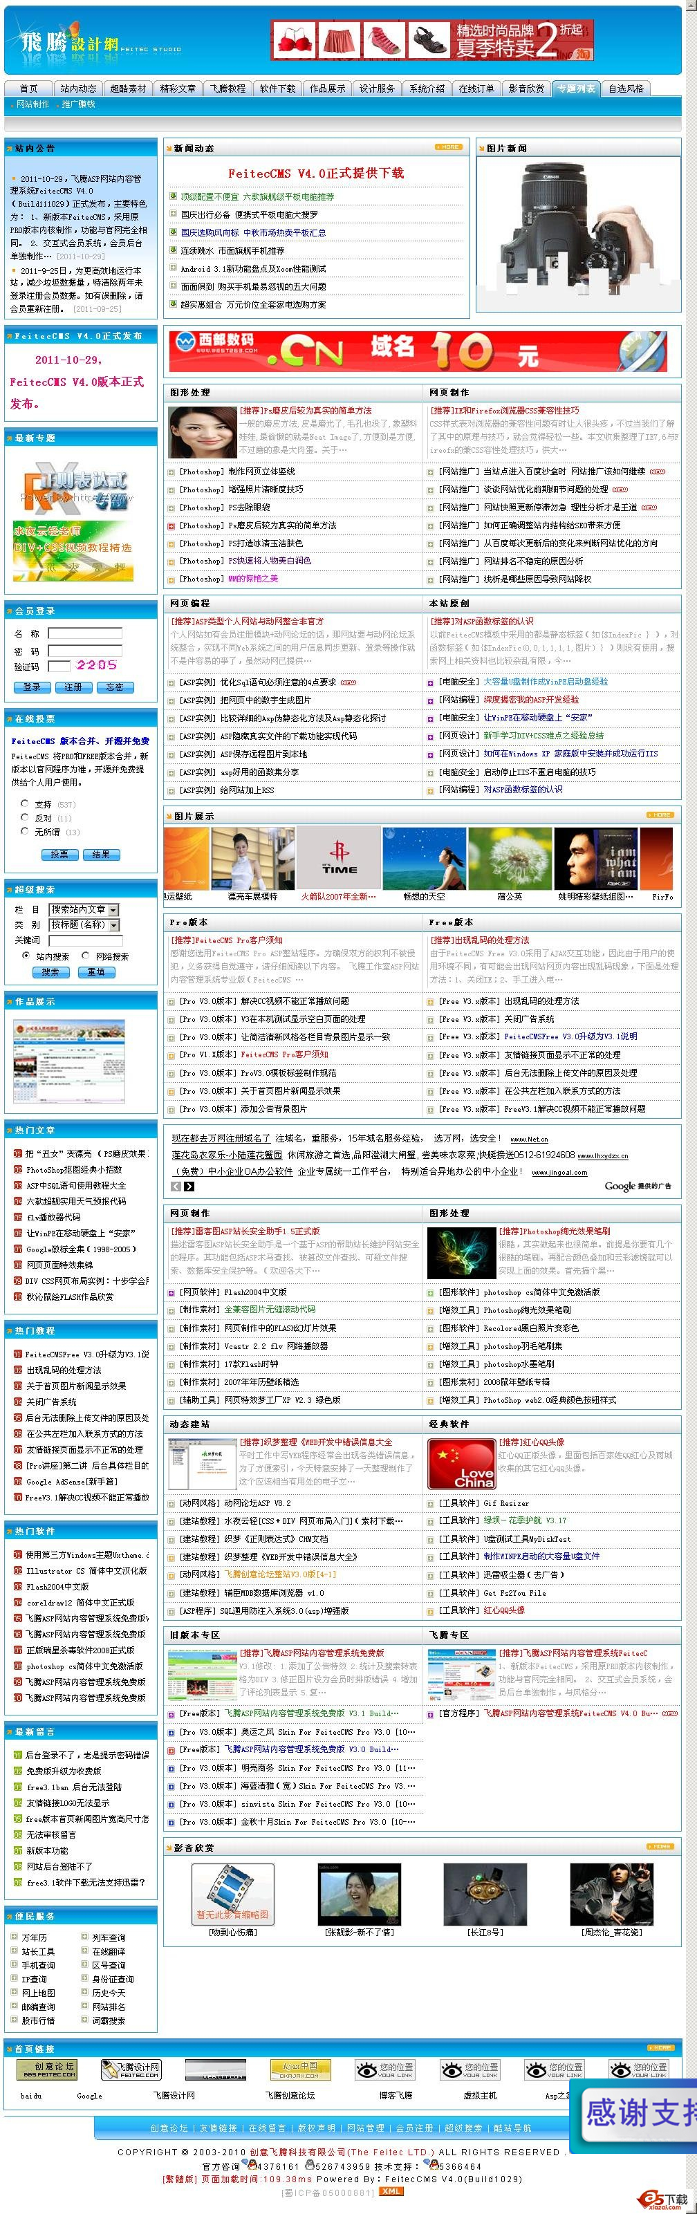Click the 在线翻译 service icon
Image resolution: width=697 pixels, height=2214 pixels.
[84, 1951]
